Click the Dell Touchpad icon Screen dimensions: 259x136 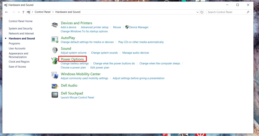55,95
